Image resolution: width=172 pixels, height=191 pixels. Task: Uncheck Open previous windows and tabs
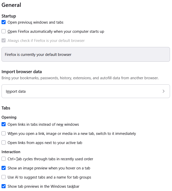[x=4, y=22]
